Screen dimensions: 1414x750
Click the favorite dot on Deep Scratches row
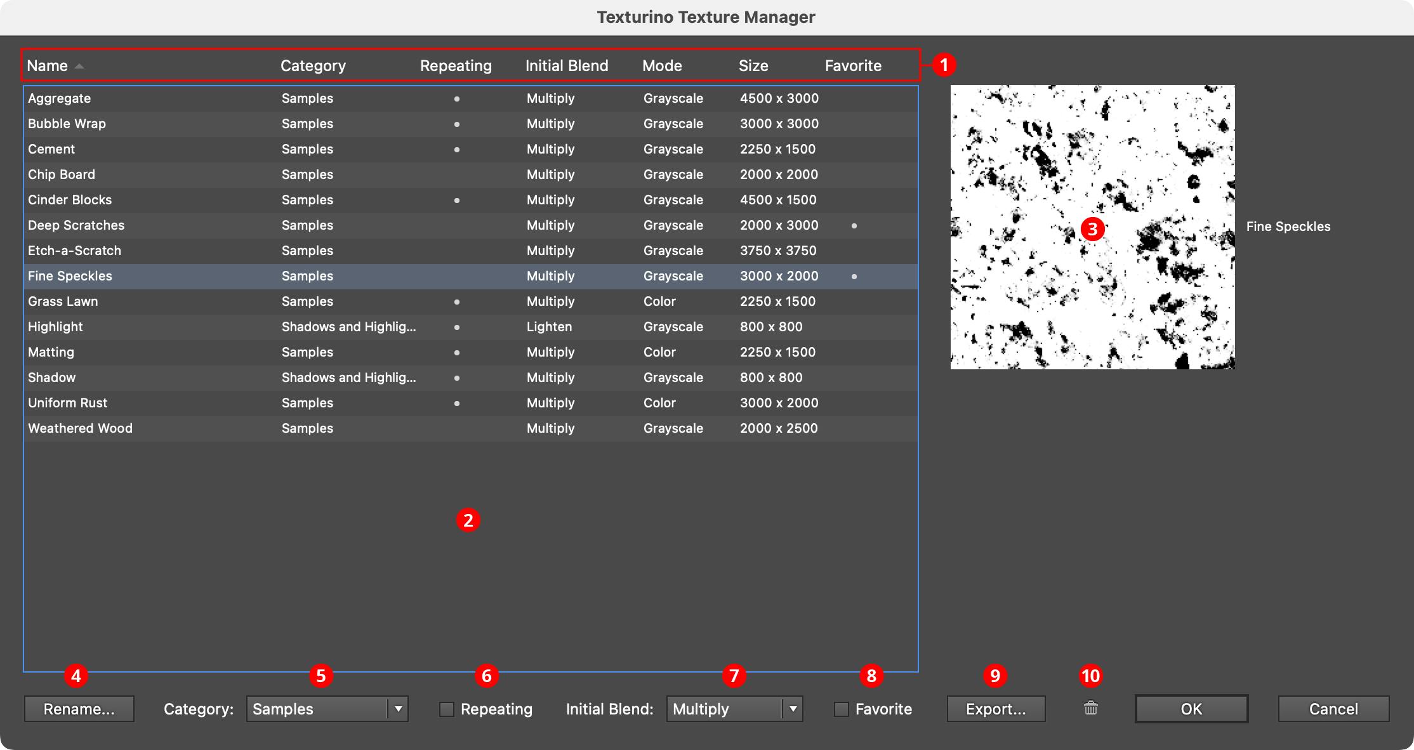(x=855, y=225)
